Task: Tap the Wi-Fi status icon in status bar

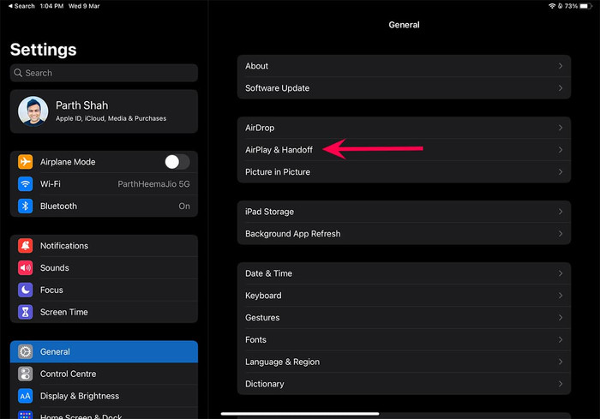Action: click(x=552, y=6)
